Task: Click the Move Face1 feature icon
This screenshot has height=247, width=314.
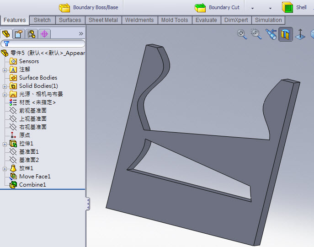Action: pyautogui.click(x=13, y=177)
